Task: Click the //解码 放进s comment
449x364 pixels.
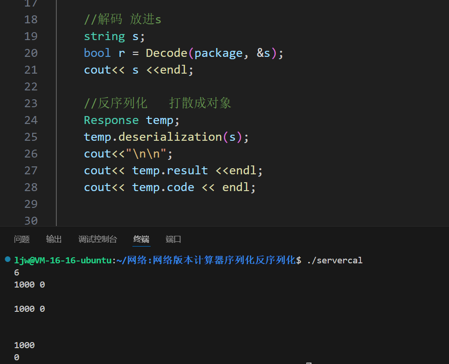Action: [122, 20]
